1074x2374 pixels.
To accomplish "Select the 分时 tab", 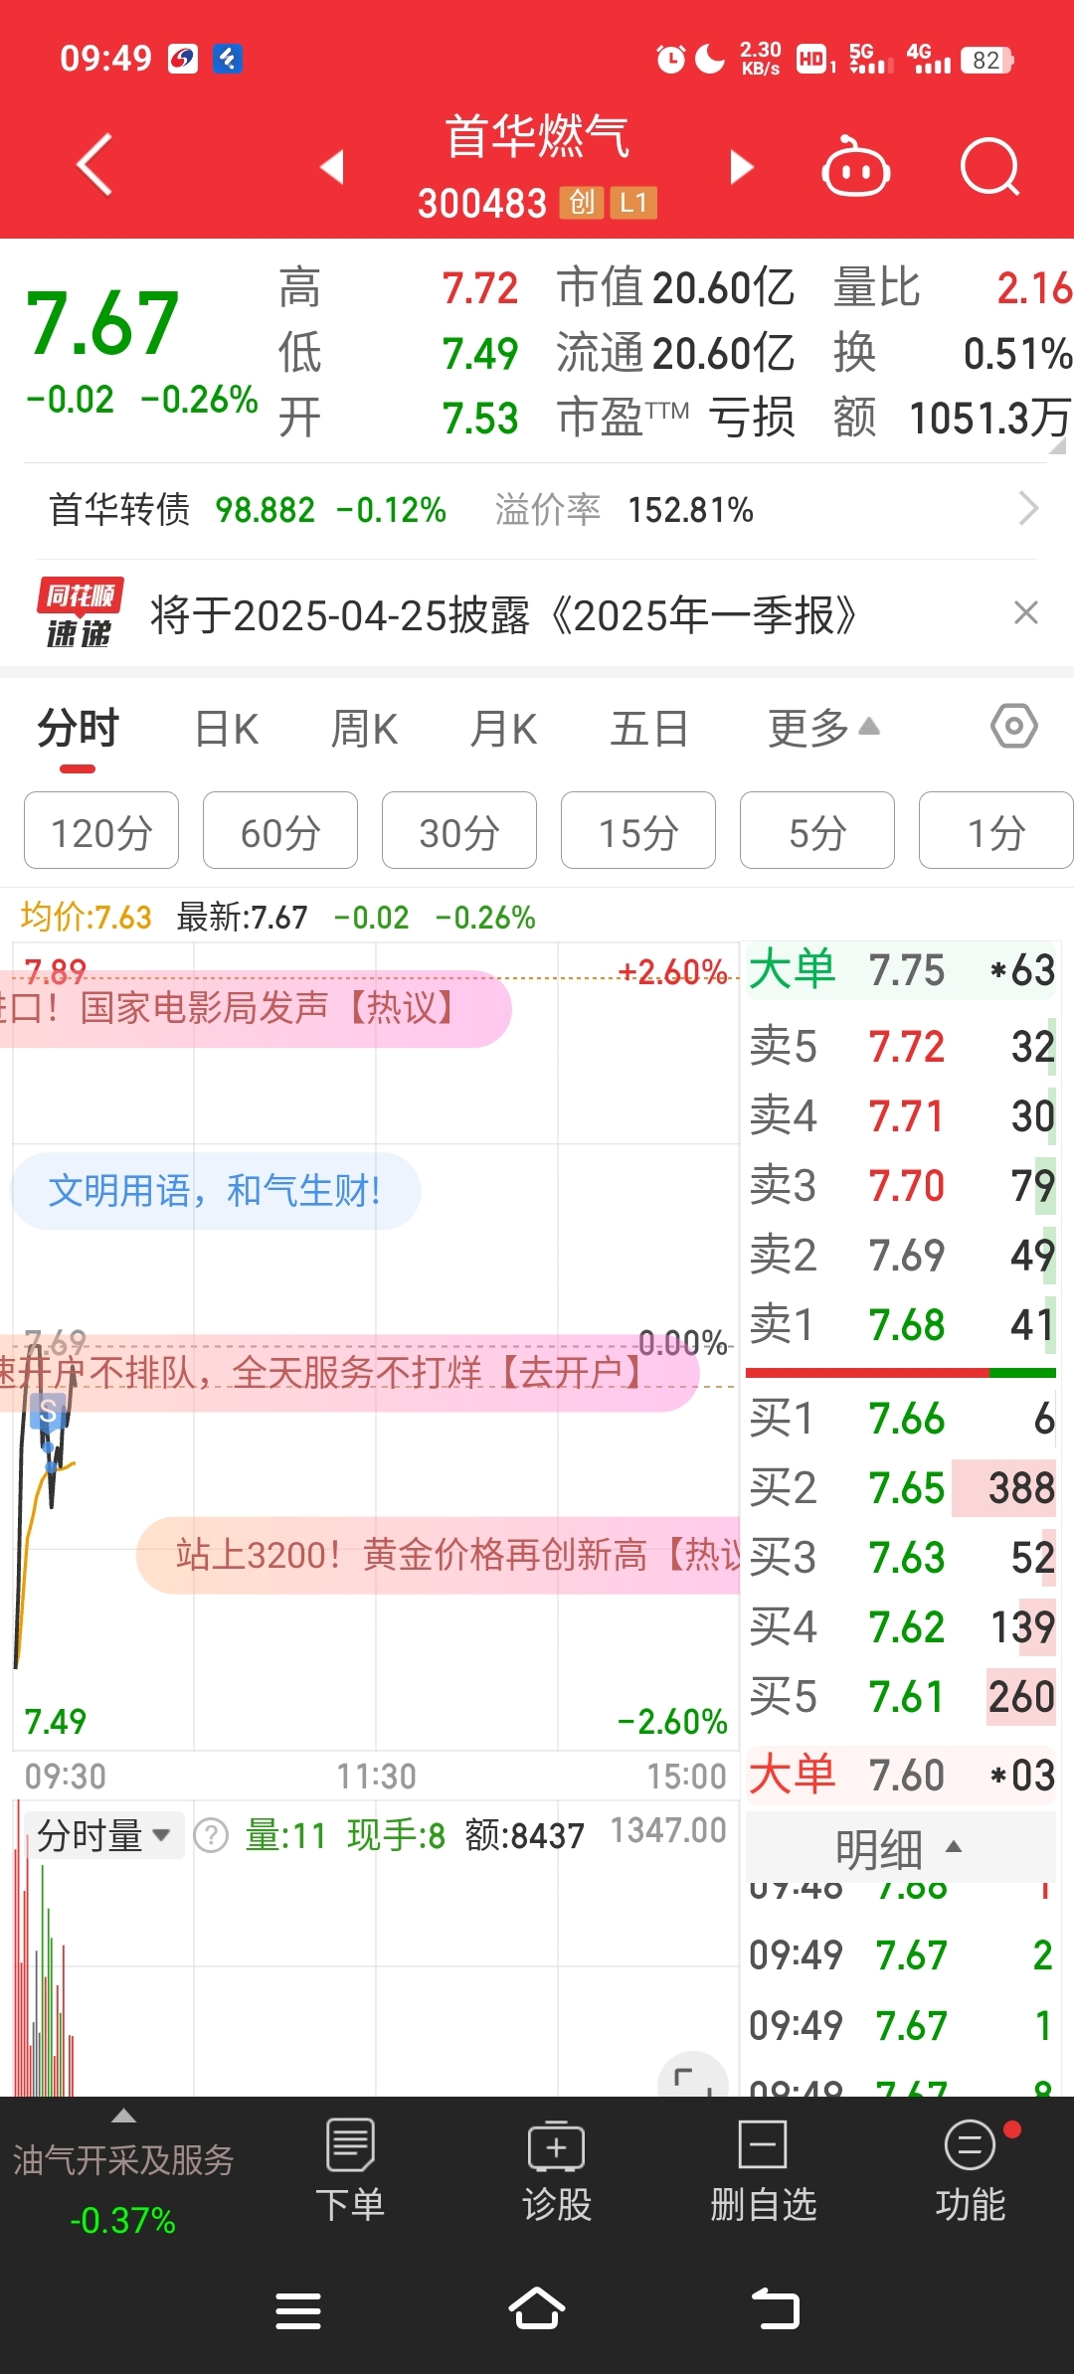I will click(x=78, y=730).
